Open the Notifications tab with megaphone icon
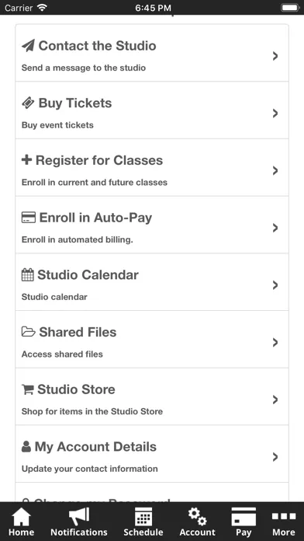The width and height of the screenshot is (304, 541). coord(79,522)
